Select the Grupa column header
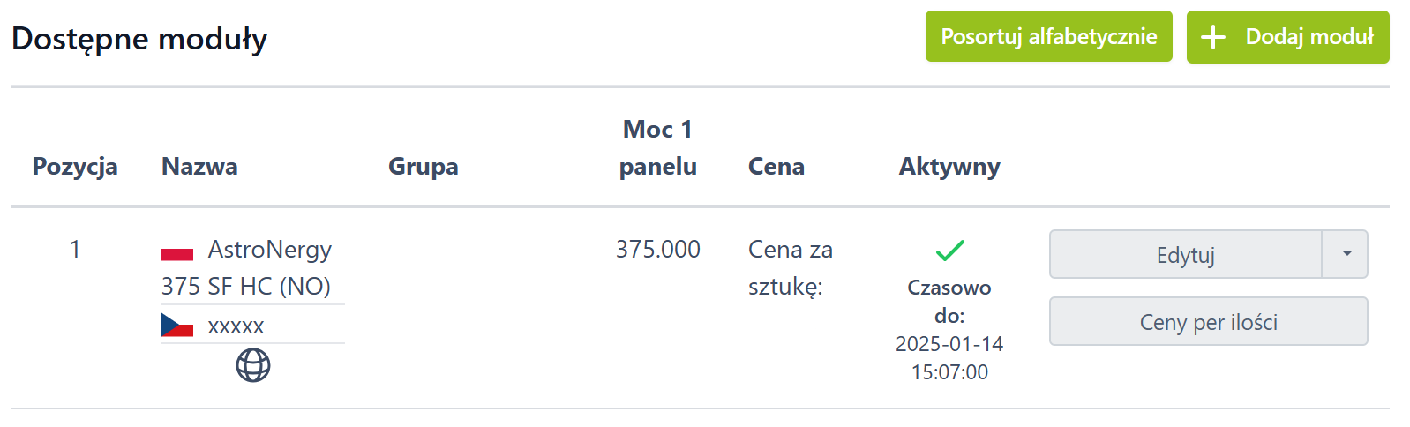 tap(423, 167)
